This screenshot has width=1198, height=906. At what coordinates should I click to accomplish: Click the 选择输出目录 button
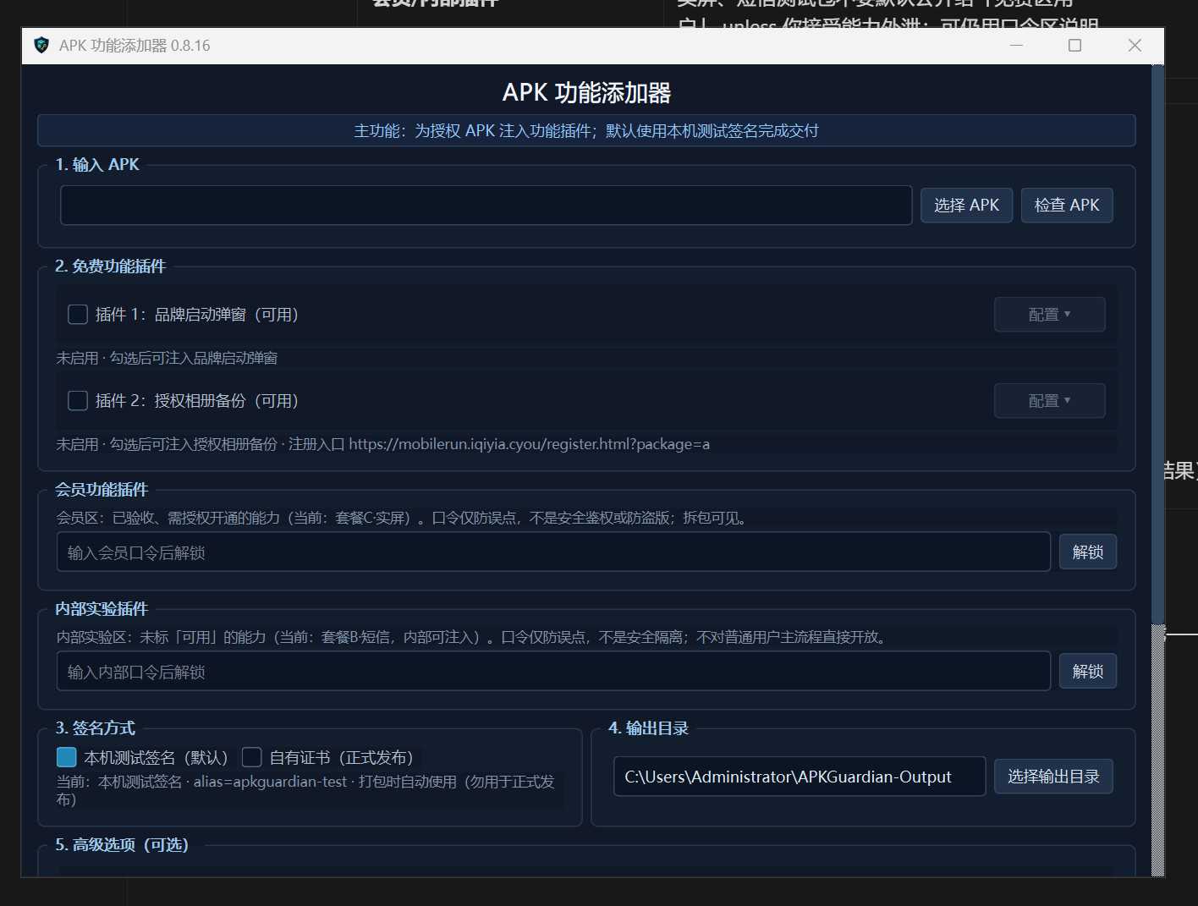coord(1053,777)
